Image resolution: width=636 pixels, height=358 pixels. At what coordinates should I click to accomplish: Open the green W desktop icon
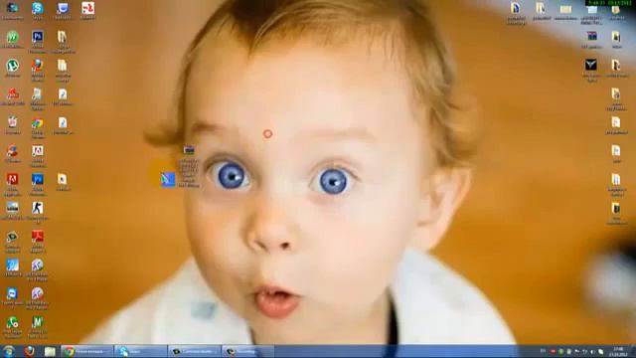12,37
